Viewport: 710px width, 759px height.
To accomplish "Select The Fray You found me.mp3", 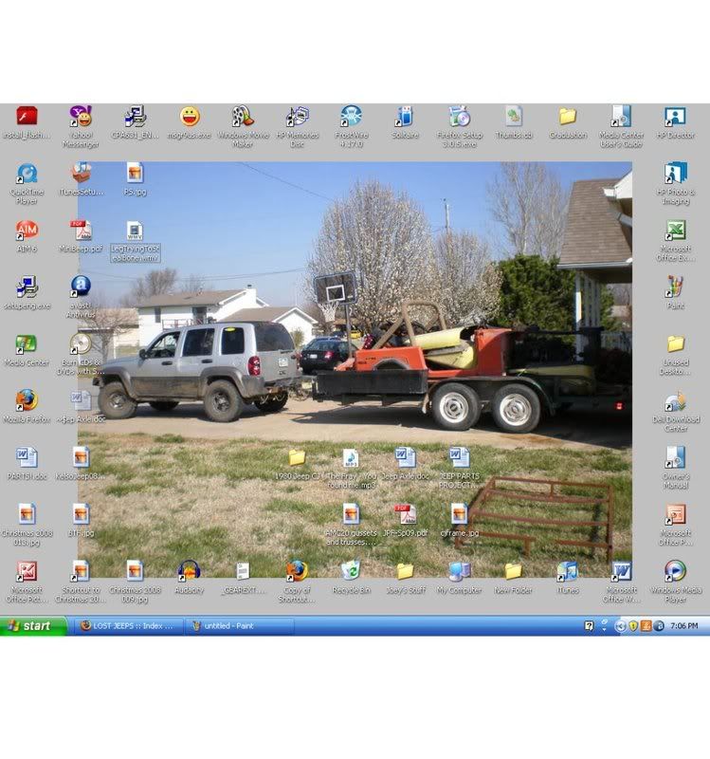I will click(x=351, y=458).
